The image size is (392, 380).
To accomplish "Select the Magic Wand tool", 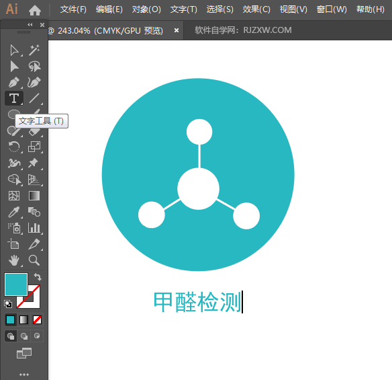I will click(34, 50).
